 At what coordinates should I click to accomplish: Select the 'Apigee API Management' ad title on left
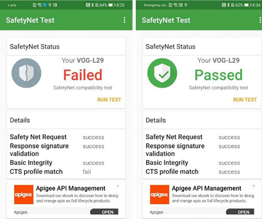click(x=71, y=188)
